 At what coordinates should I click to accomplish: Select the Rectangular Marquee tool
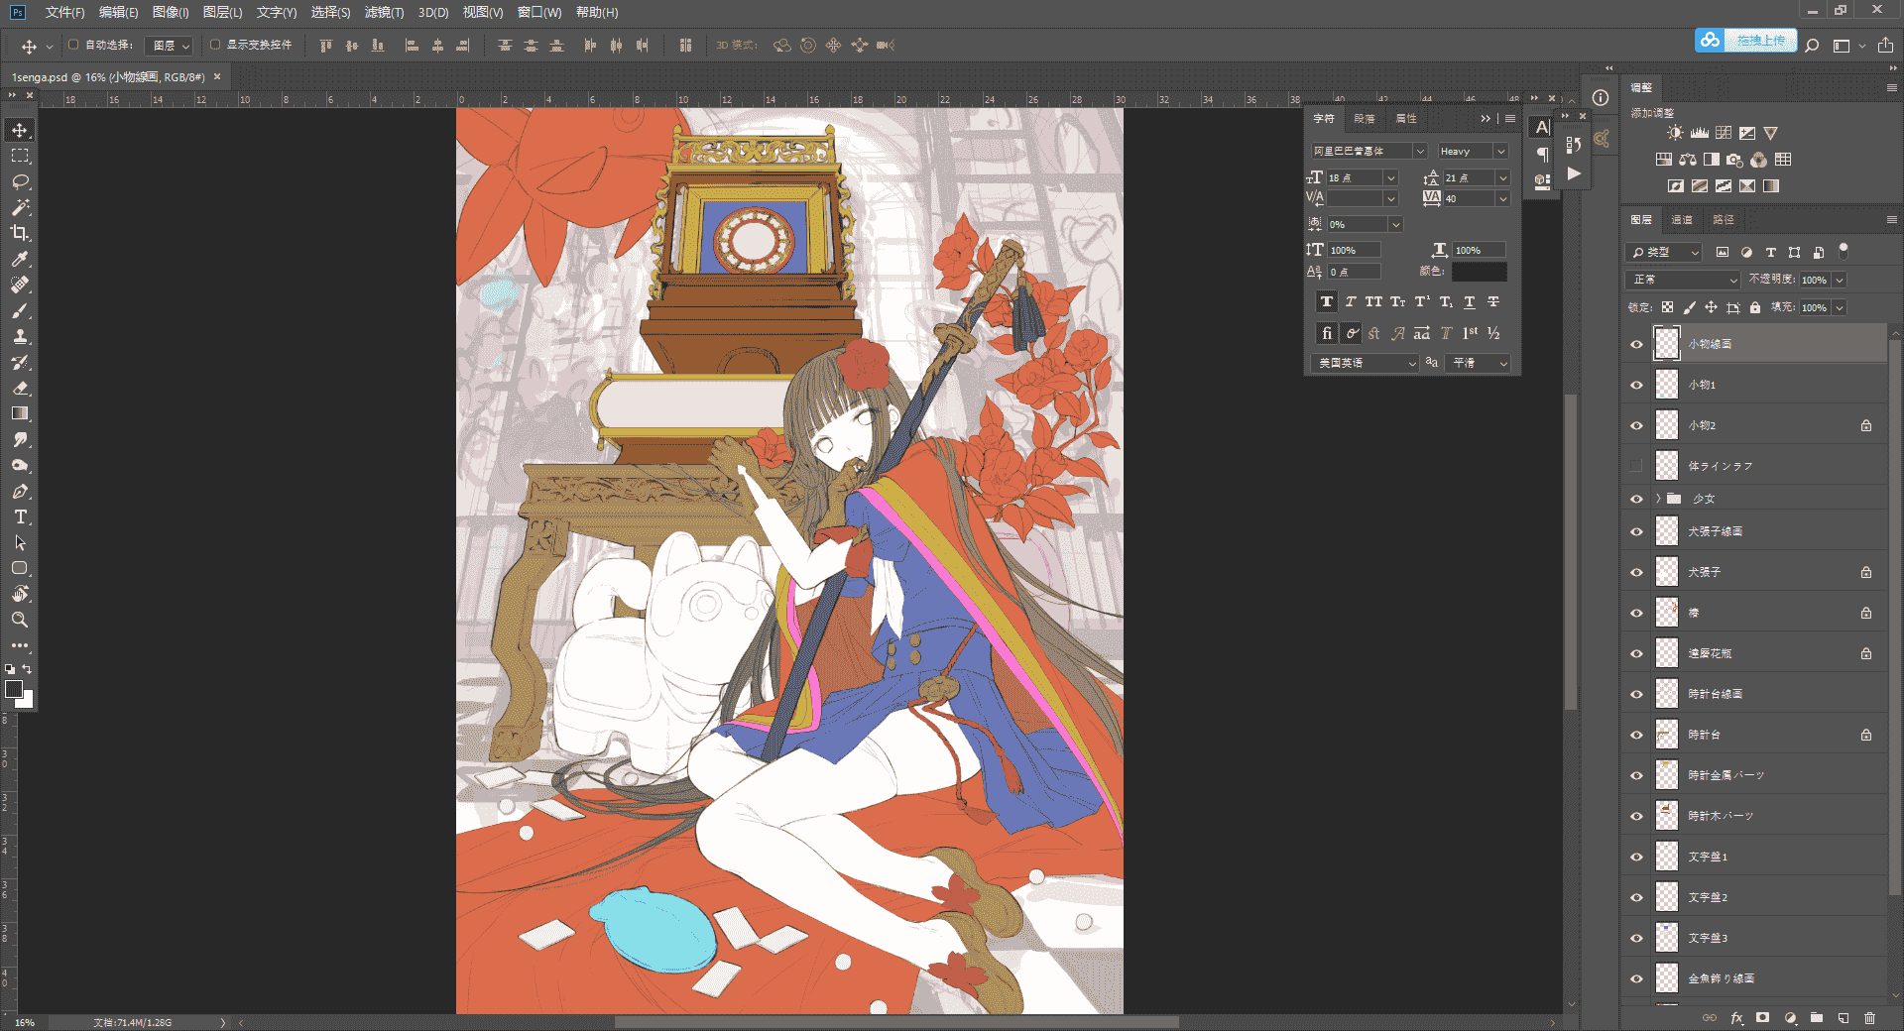[20, 157]
